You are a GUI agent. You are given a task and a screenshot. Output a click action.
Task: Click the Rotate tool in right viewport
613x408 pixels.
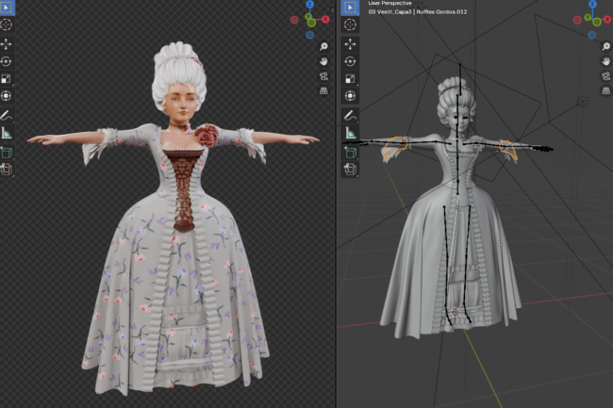coord(350,60)
